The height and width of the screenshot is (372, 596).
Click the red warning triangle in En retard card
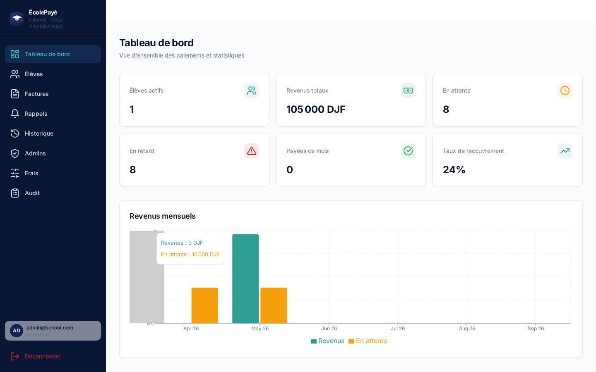click(x=252, y=151)
